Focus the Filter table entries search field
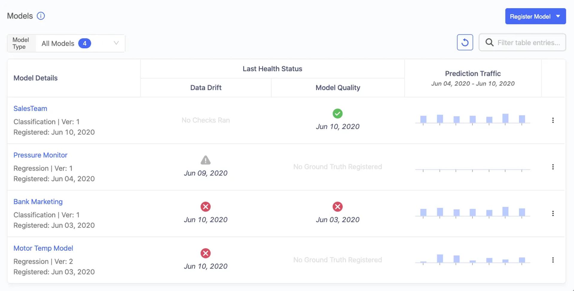574x291 pixels. pos(528,43)
